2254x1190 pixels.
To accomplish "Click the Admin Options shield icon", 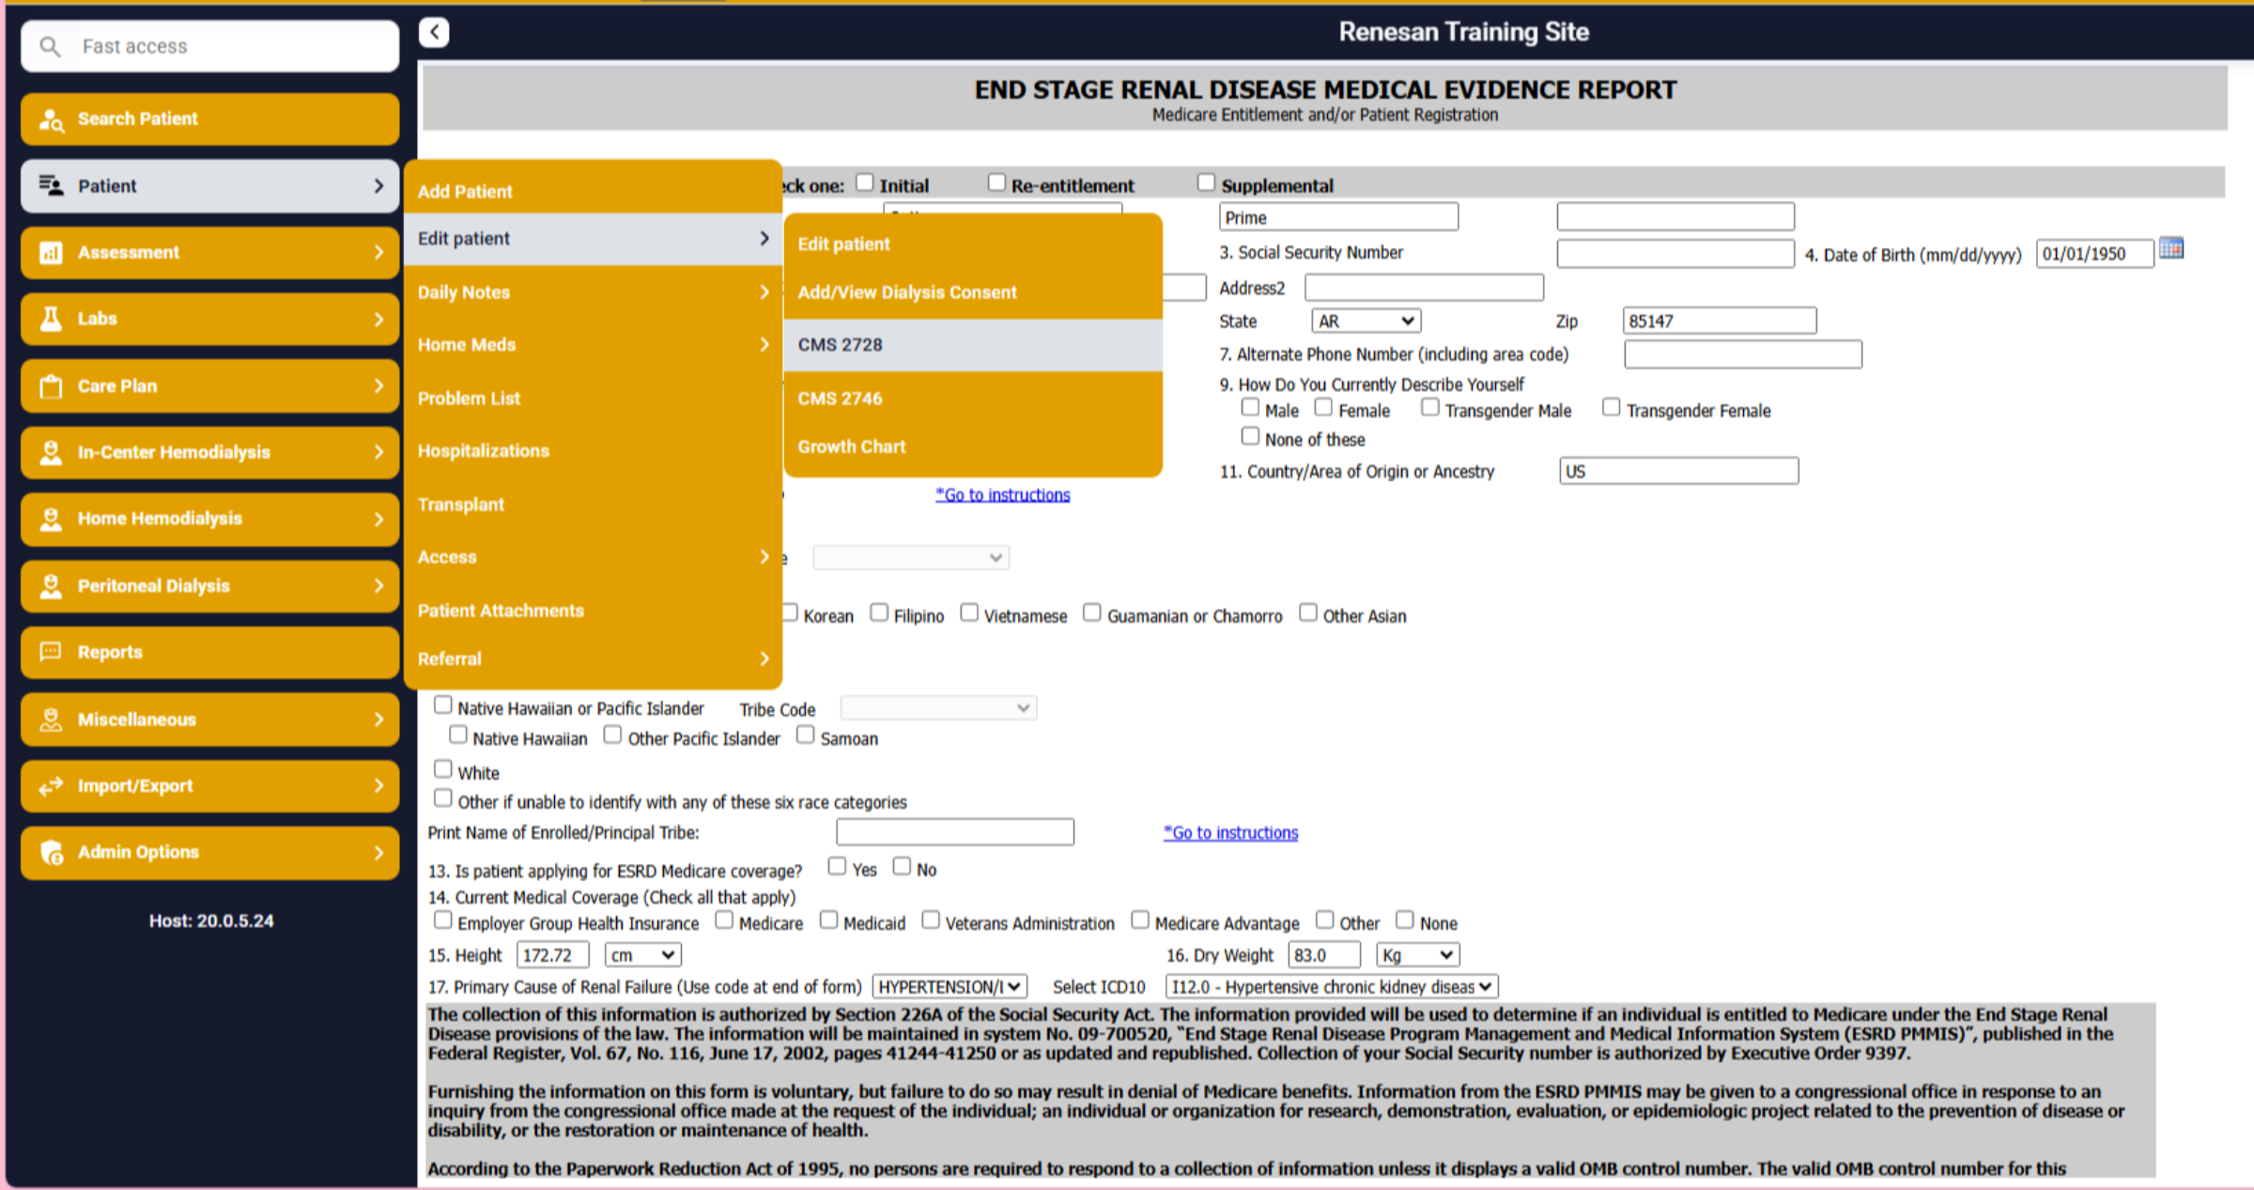I will pyautogui.click(x=51, y=852).
